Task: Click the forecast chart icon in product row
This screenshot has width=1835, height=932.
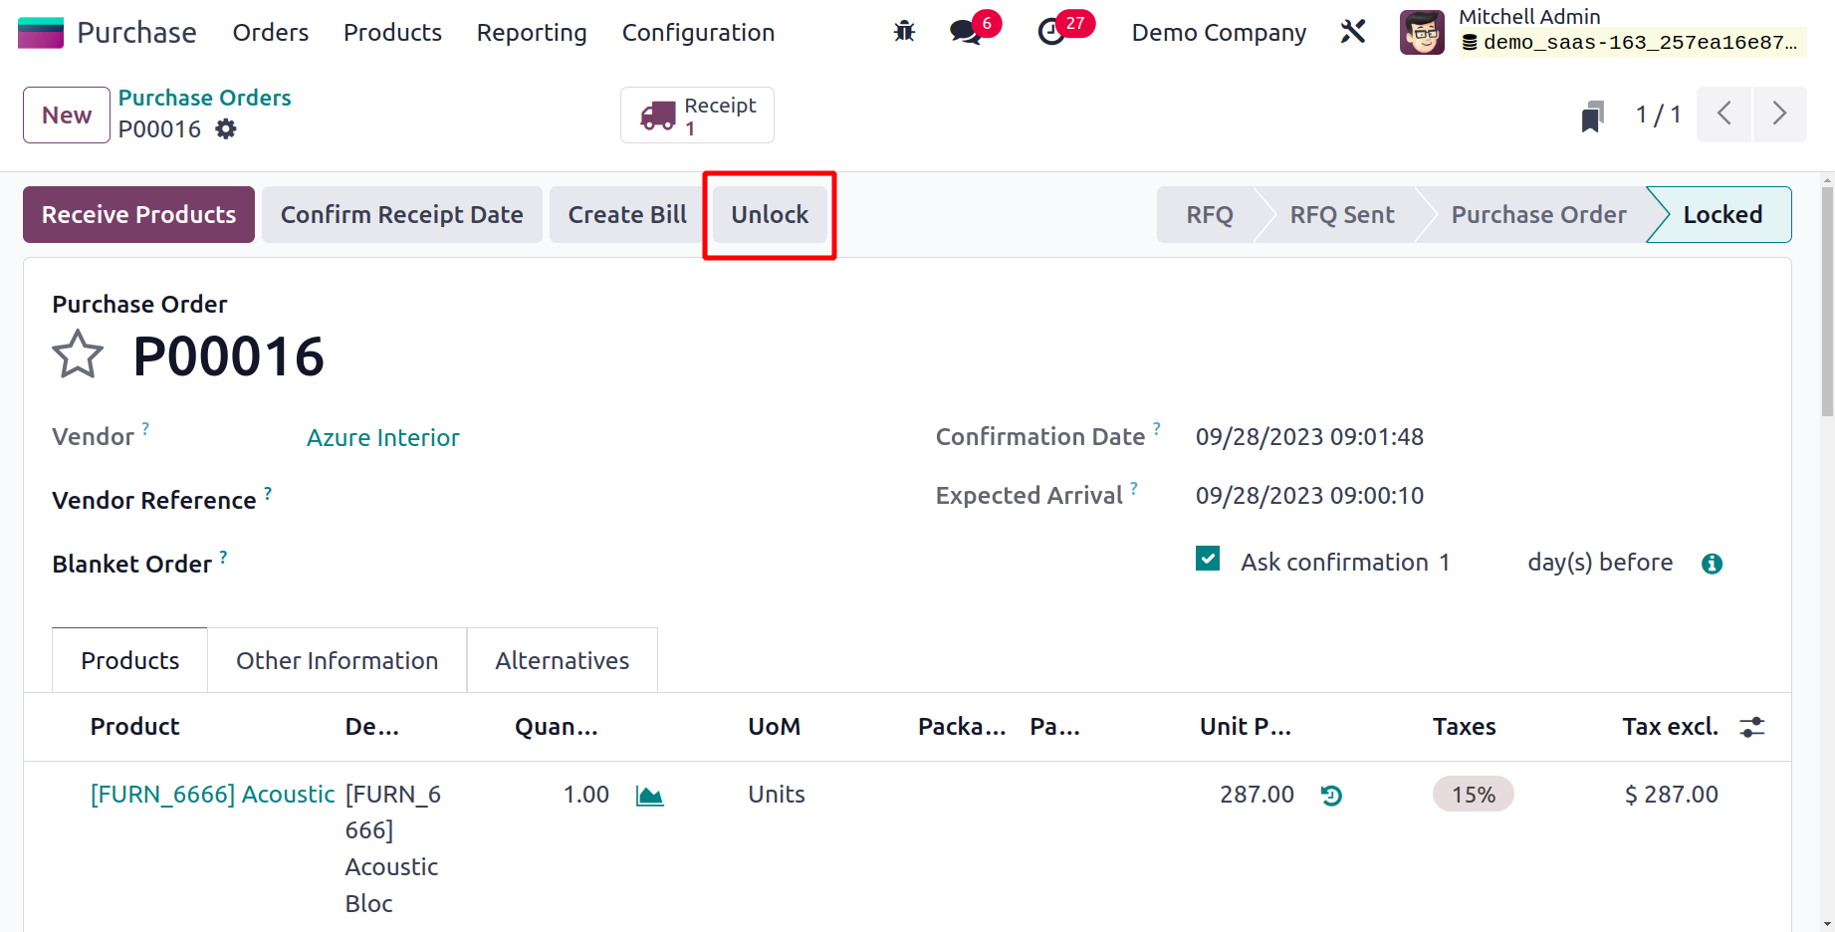Action: click(649, 796)
